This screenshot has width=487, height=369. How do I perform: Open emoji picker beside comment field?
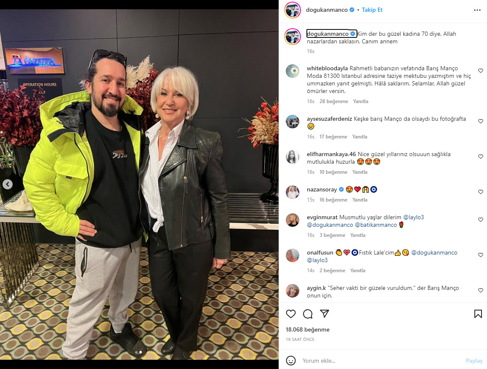click(x=291, y=361)
